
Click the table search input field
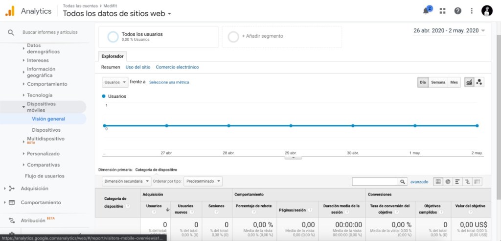point(375,181)
